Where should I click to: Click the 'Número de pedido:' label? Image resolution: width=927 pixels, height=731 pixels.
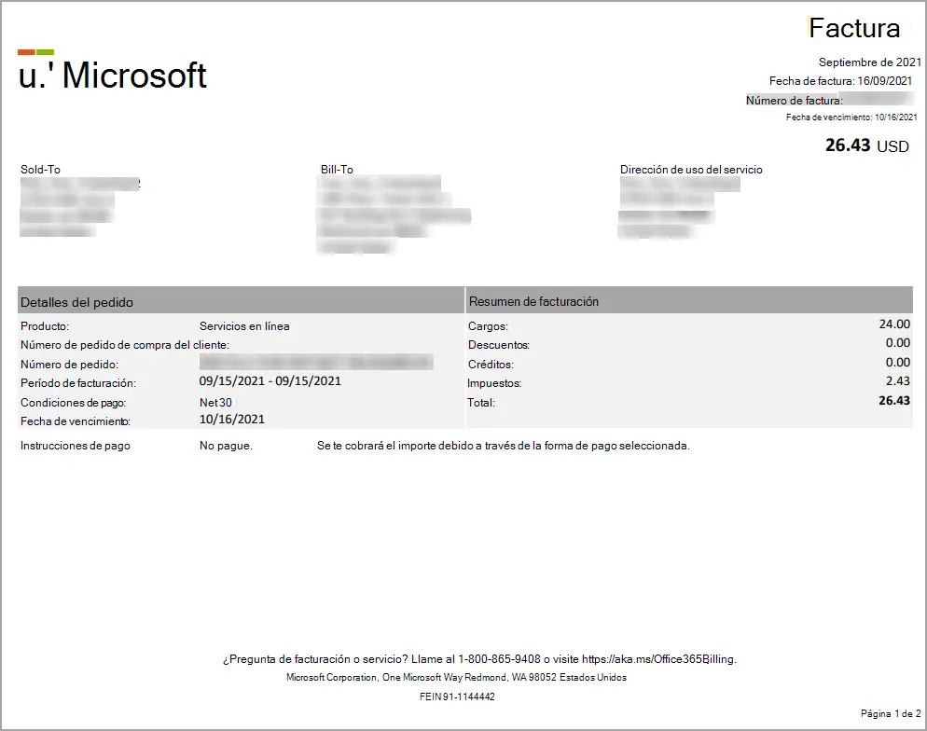pyautogui.click(x=69, y=365)
